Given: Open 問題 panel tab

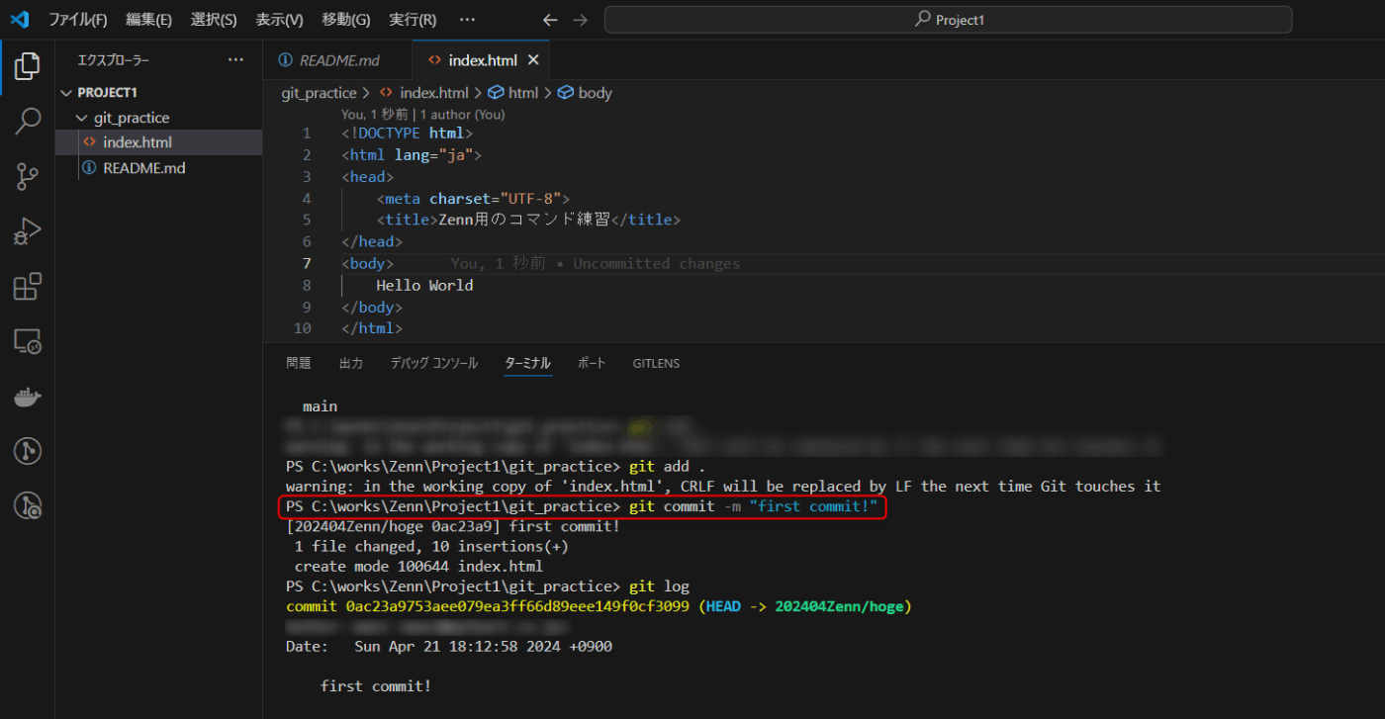Looking at the screenshot, I should click(x=299, y=363).
